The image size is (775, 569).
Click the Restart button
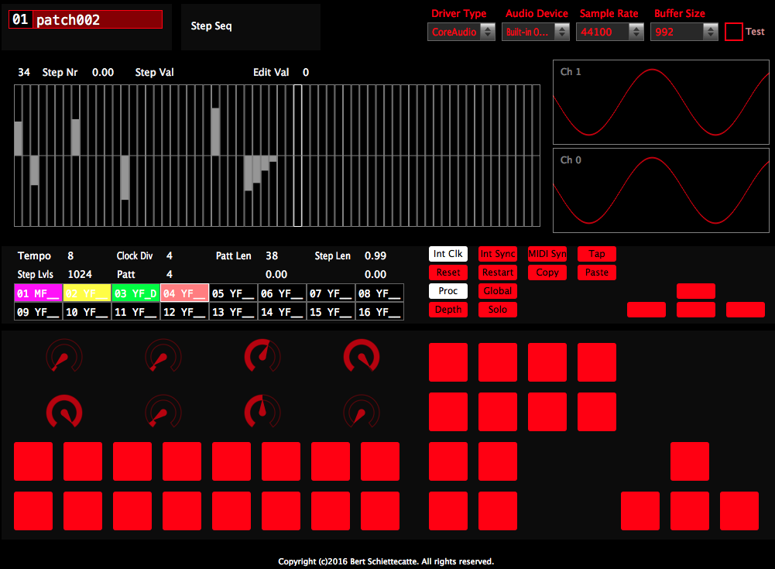pyautogui.click(x=498, y=273)
